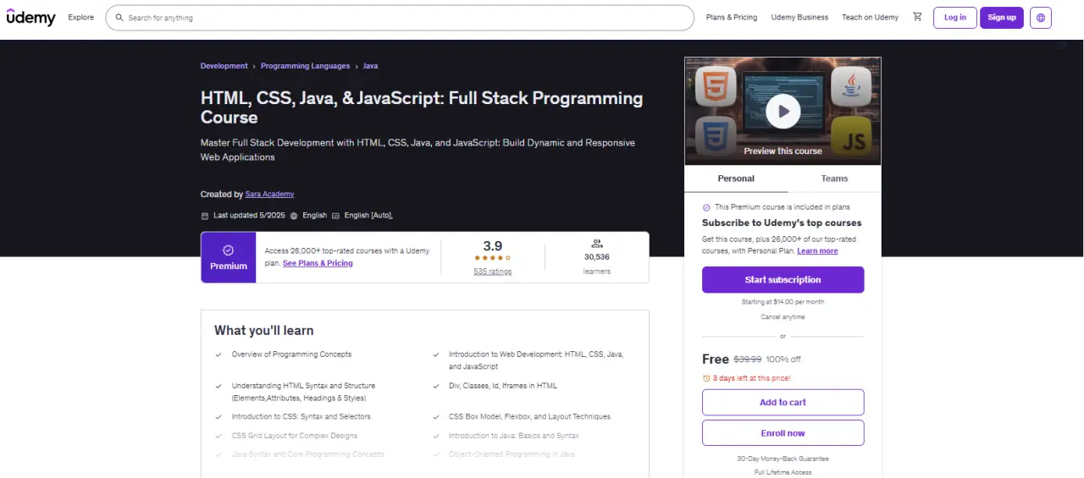The height and width of the screenshot is (478, 1084).
Task: Open the language globe button
Action: click(x=1041, y=18)
